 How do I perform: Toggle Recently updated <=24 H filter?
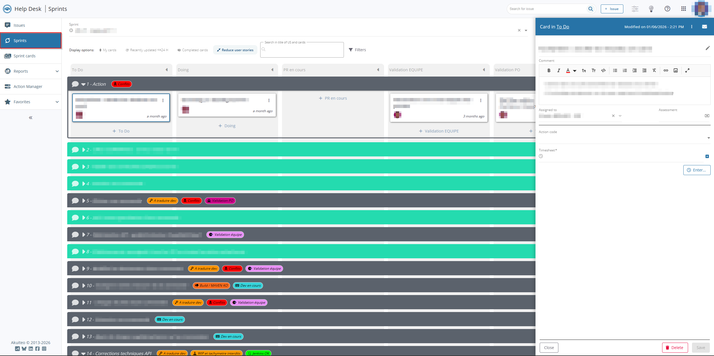click(147, 50)
